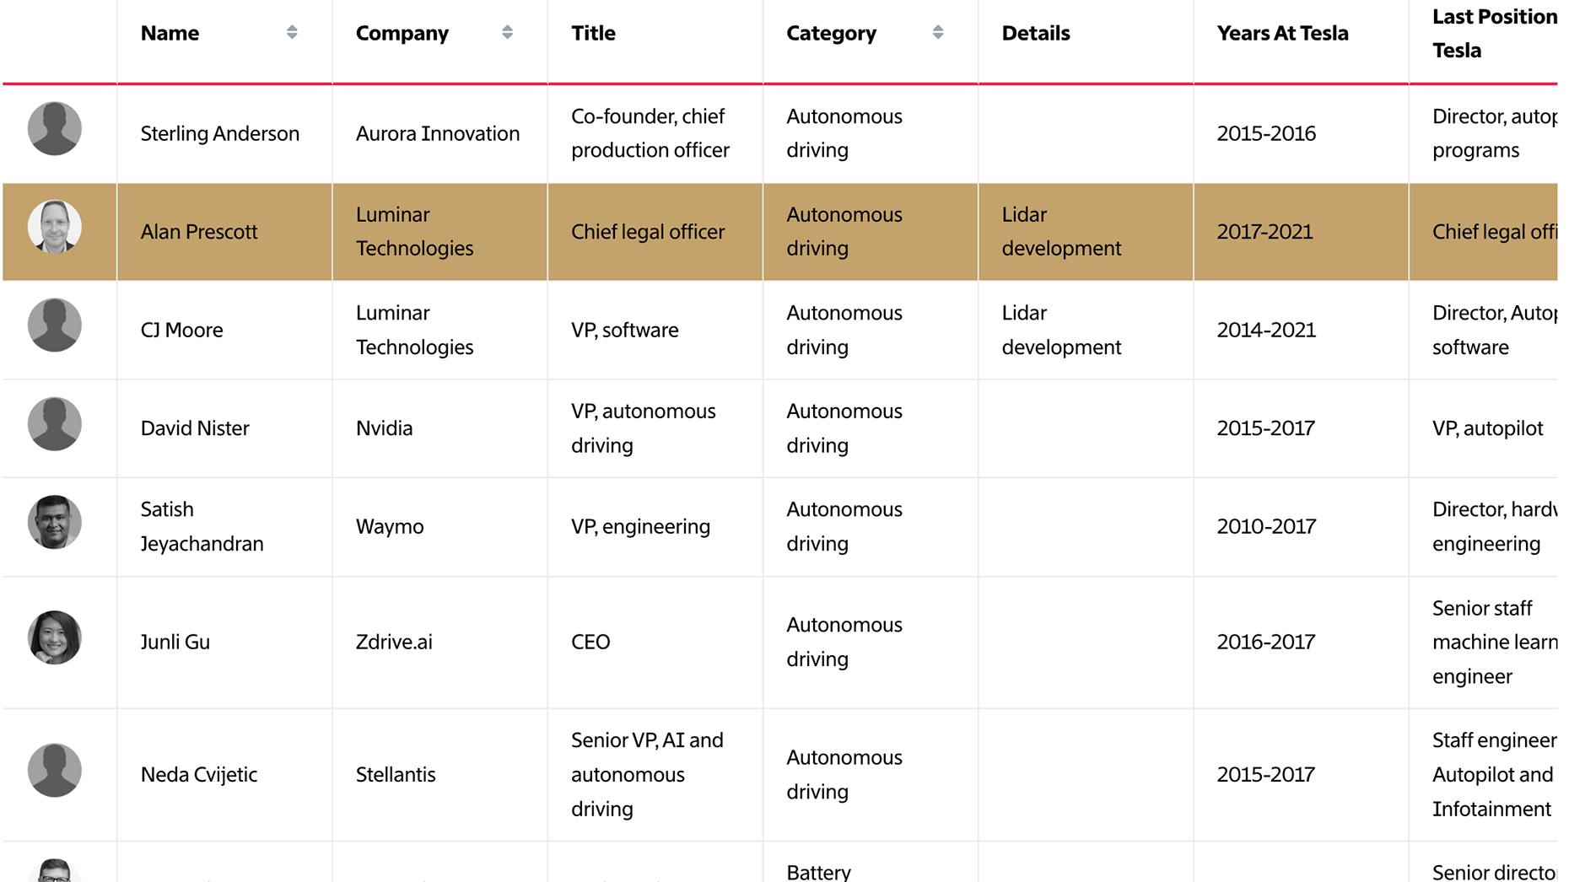This screenshot has height=882, width=1569.
Task: Select the Lidar development detail cell
Action: pyautogui.click(x=1060, y=232)
